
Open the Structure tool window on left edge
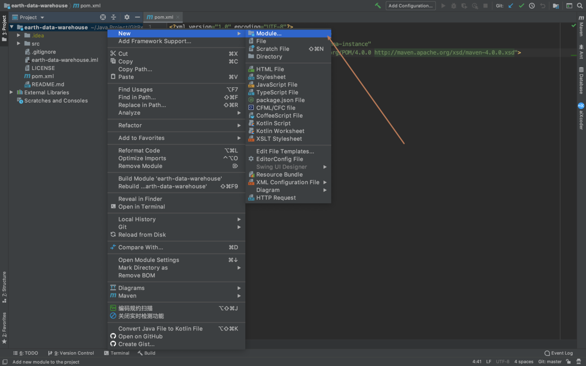point(4,287)
